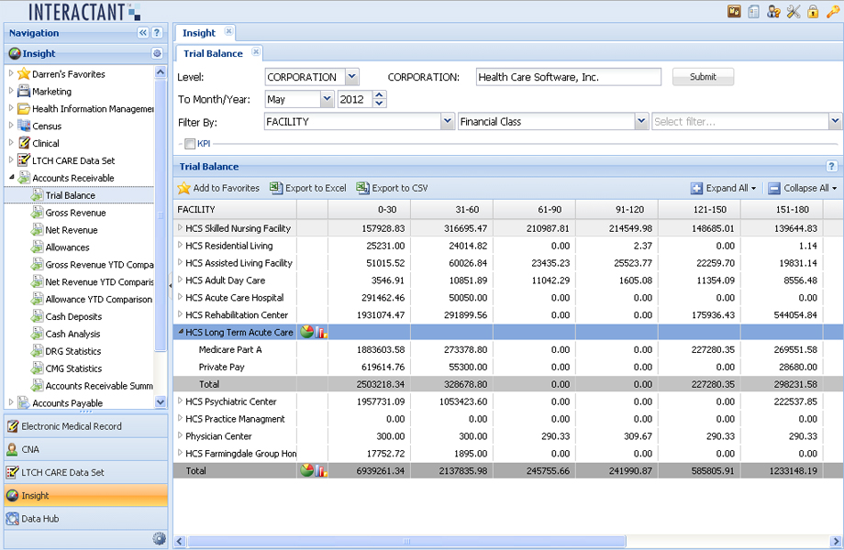
Task: Click the padlock icon in top bar
Action: (813, 12)
